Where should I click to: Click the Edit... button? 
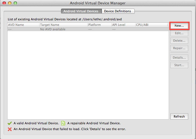tap(179, 33)
